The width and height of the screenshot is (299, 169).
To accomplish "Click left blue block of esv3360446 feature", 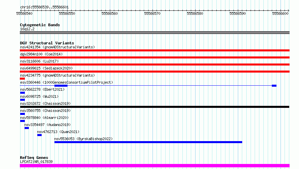I will coord(61,86).
